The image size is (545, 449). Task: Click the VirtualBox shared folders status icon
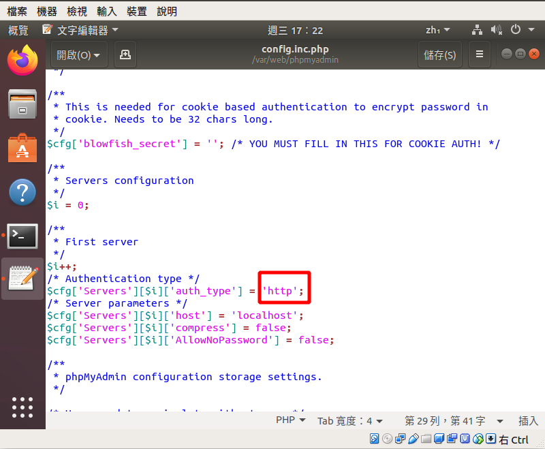point(426,439)
